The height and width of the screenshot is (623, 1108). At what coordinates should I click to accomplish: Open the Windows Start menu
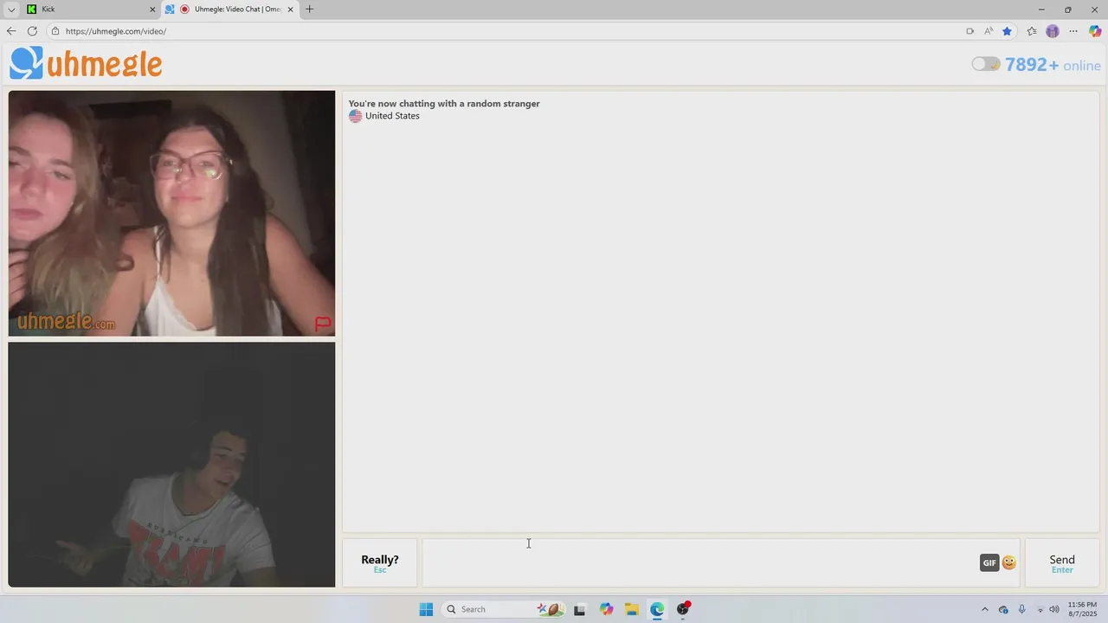pos(426,609)
